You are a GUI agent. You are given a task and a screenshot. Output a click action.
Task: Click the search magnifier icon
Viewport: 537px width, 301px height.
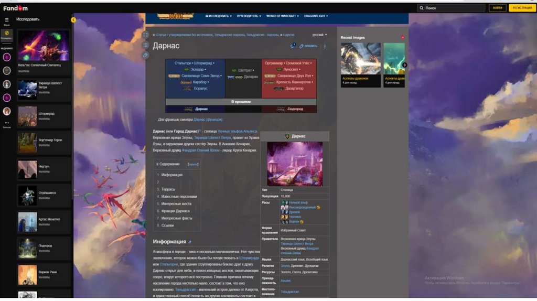pos(422,7)
